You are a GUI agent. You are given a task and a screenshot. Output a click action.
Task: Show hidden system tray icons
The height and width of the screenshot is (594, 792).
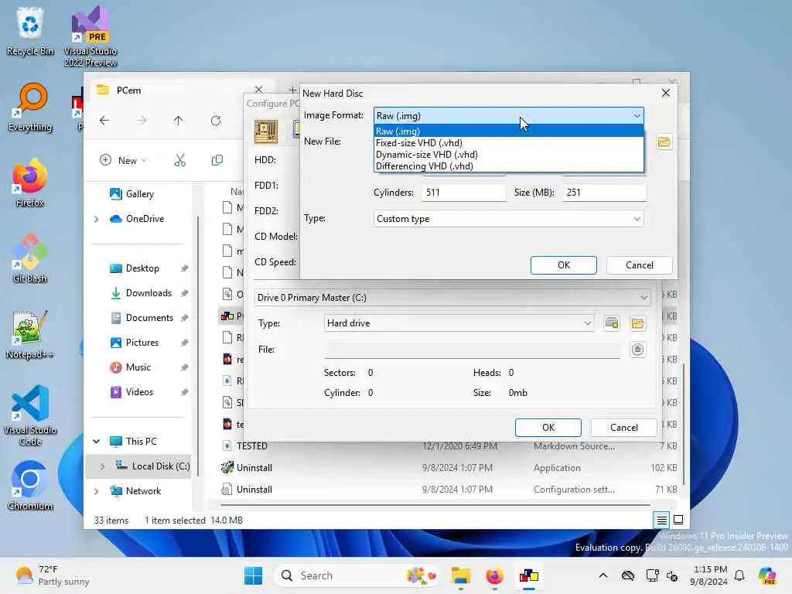coord(603,575)
